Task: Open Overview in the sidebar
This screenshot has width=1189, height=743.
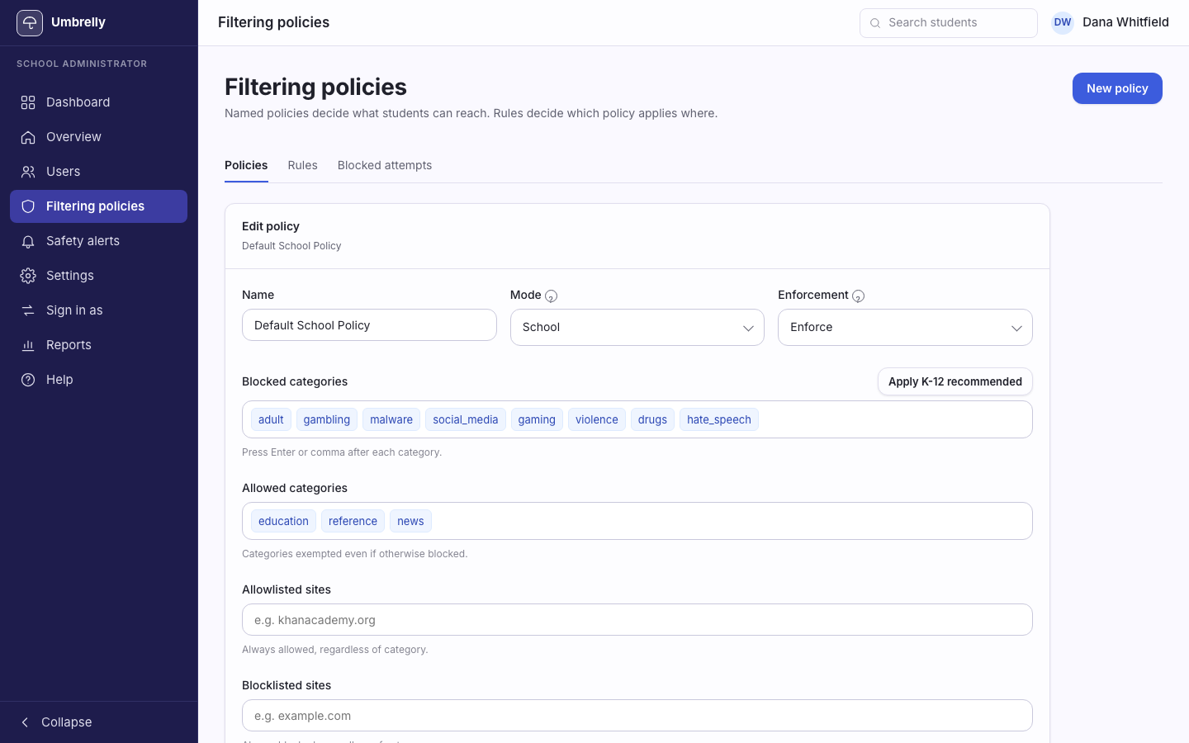Action: coord(98,137)
